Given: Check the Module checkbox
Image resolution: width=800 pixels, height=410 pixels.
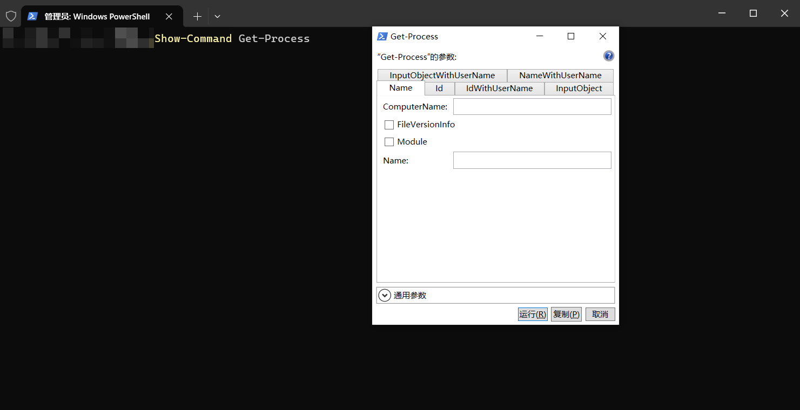Looking at the screenshot, I should [389, 142].
